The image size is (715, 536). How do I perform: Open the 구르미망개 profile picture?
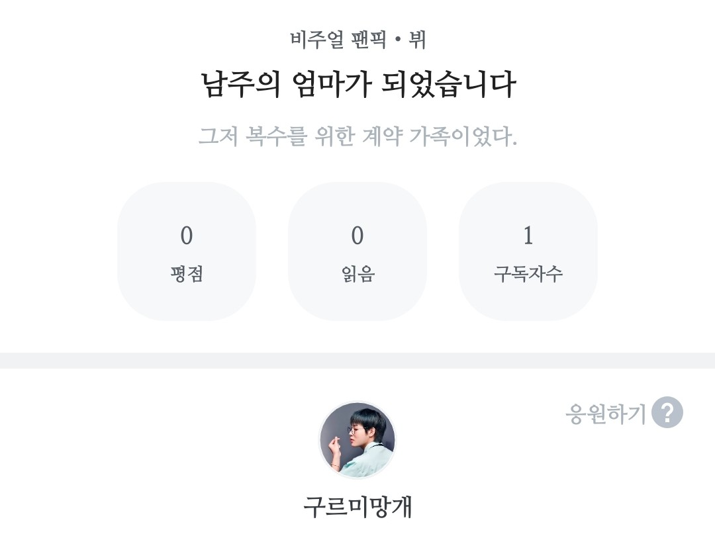tap(358, 440)
